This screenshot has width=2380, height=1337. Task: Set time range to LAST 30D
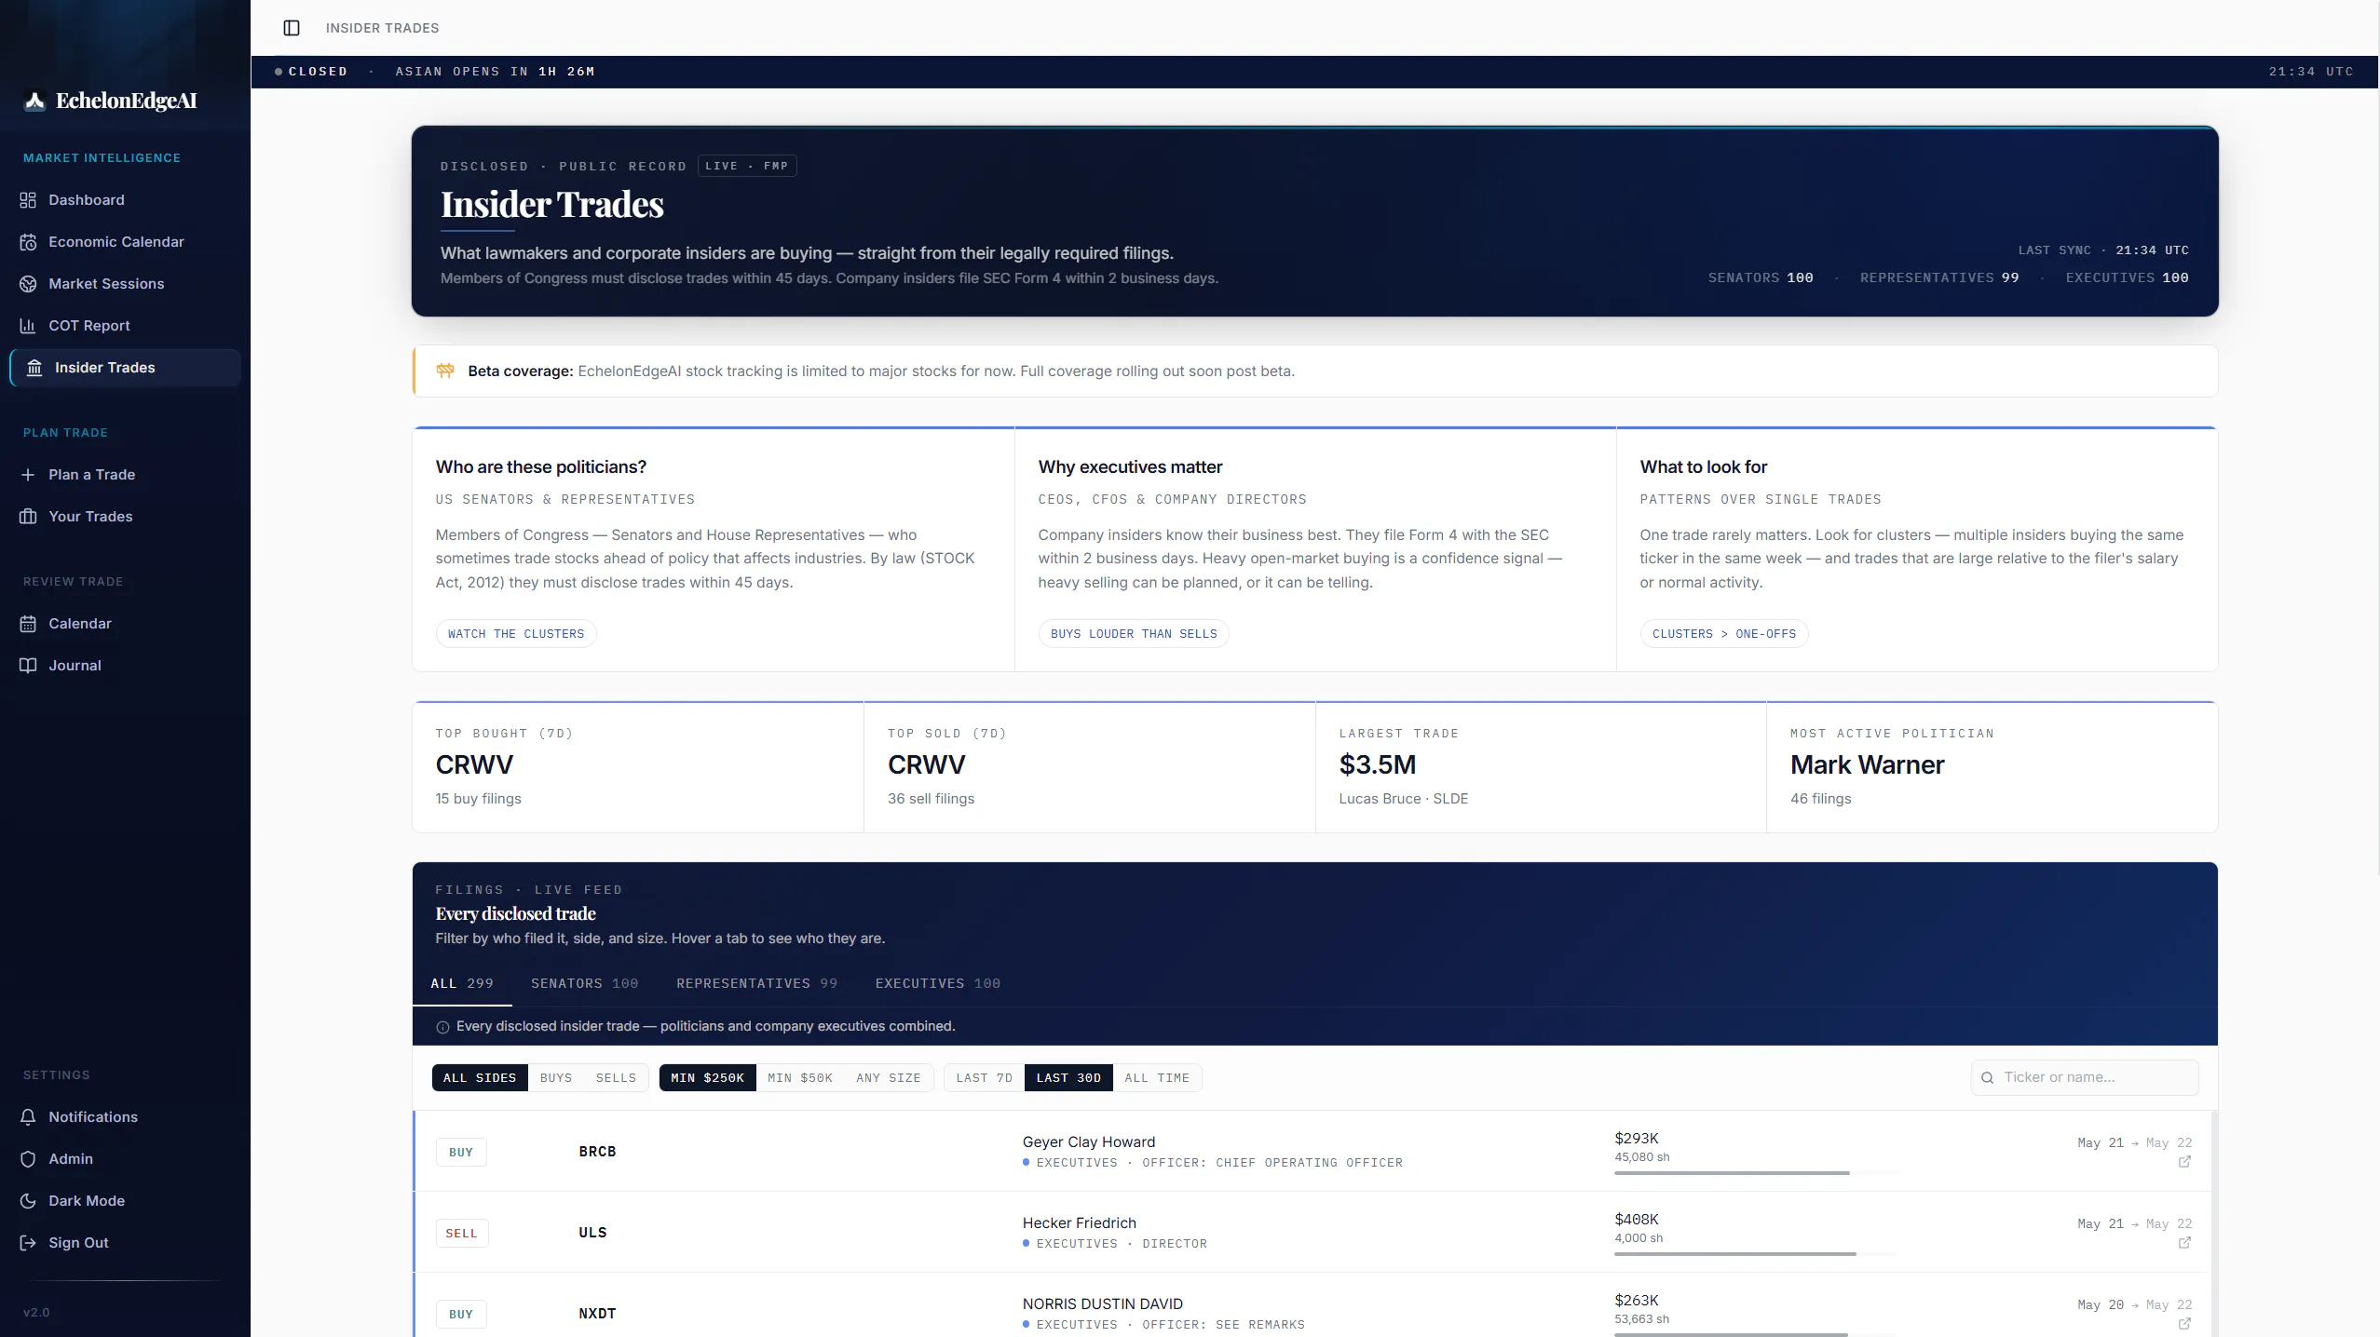[1068, 1078]
